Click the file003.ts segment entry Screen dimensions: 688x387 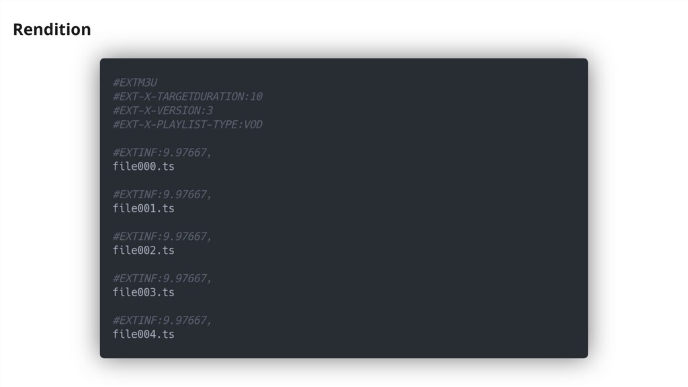[x=144, y=292]
